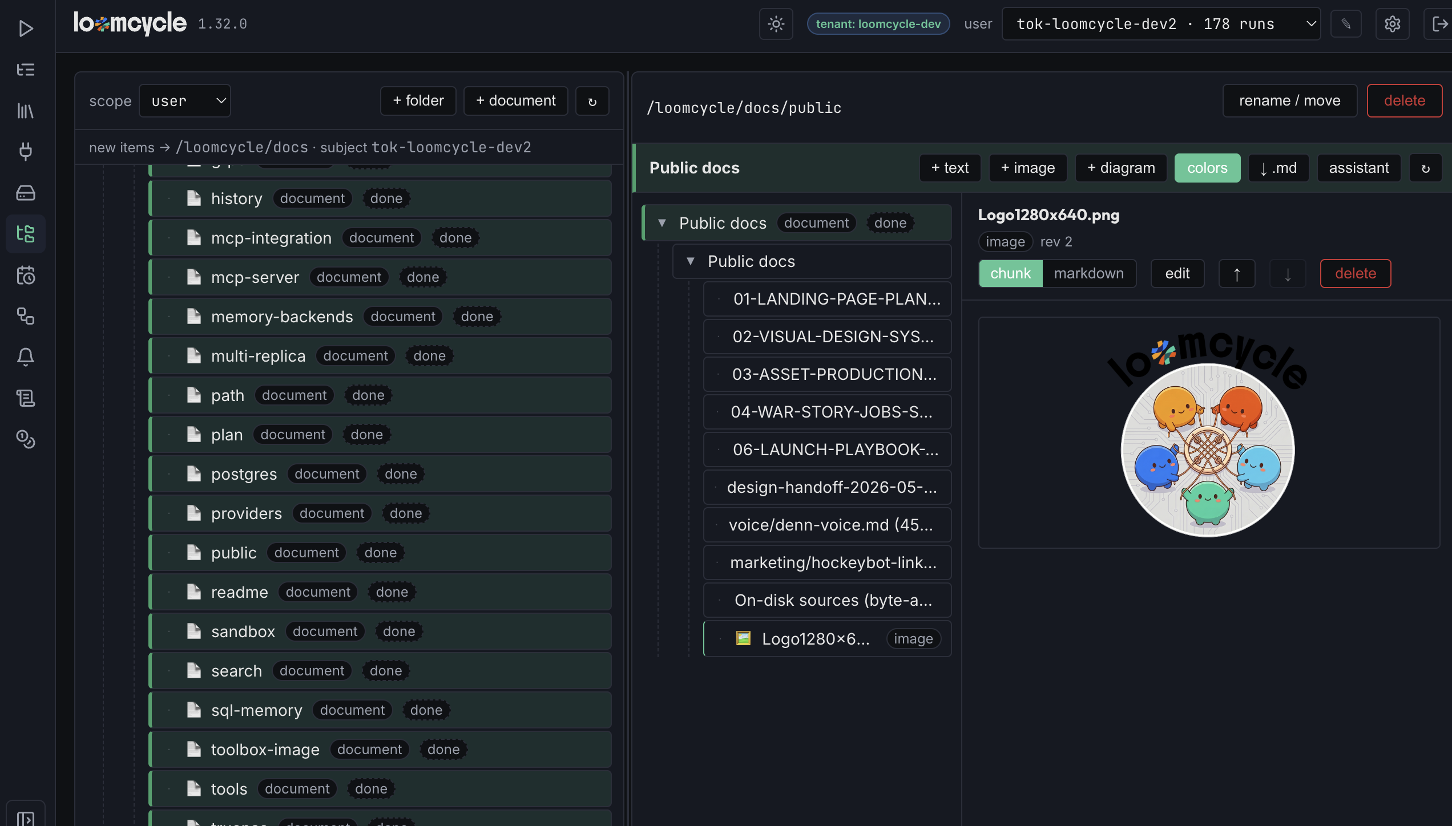The width and height of the screenshot is (1452, 826).
Task: Open the coins usage sidebar icon
Action: pos(26,439)
